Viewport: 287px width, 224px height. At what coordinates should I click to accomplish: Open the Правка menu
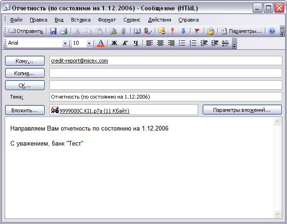point(39,20)
